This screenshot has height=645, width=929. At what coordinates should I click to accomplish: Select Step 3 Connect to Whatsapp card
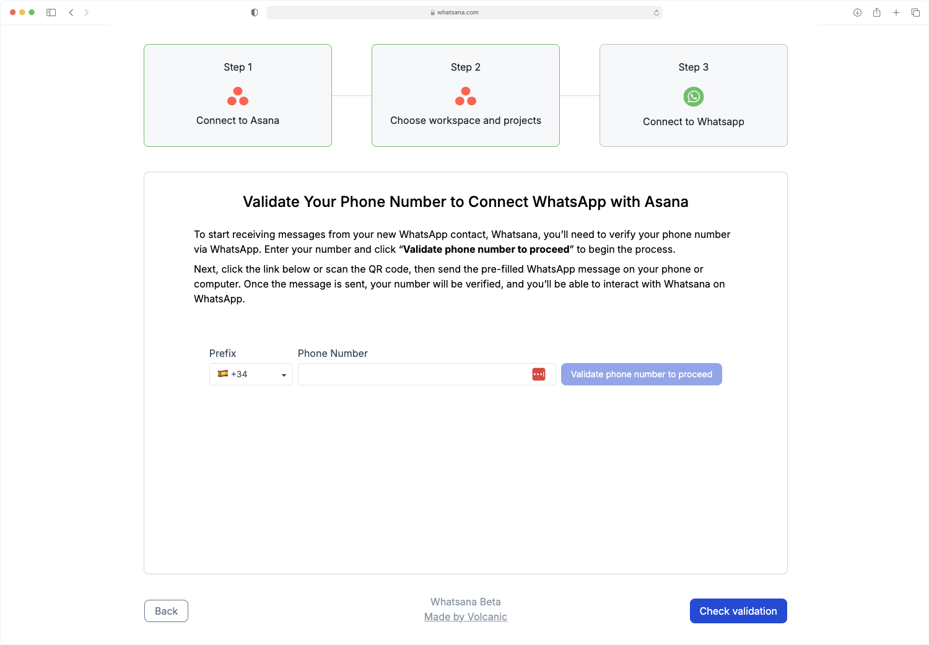pyautogui.click(x=694, y=95)
